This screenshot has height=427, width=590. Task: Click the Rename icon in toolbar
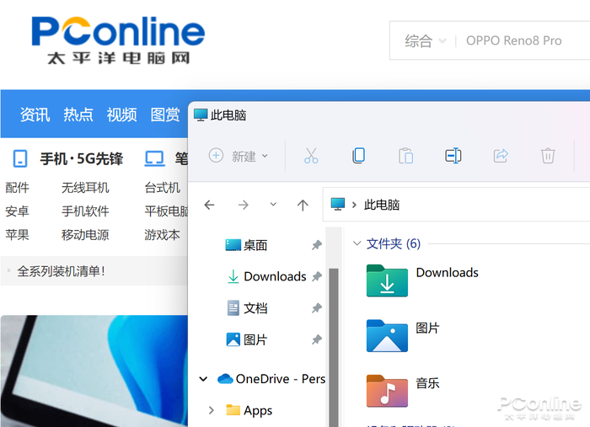pos(453,156)
